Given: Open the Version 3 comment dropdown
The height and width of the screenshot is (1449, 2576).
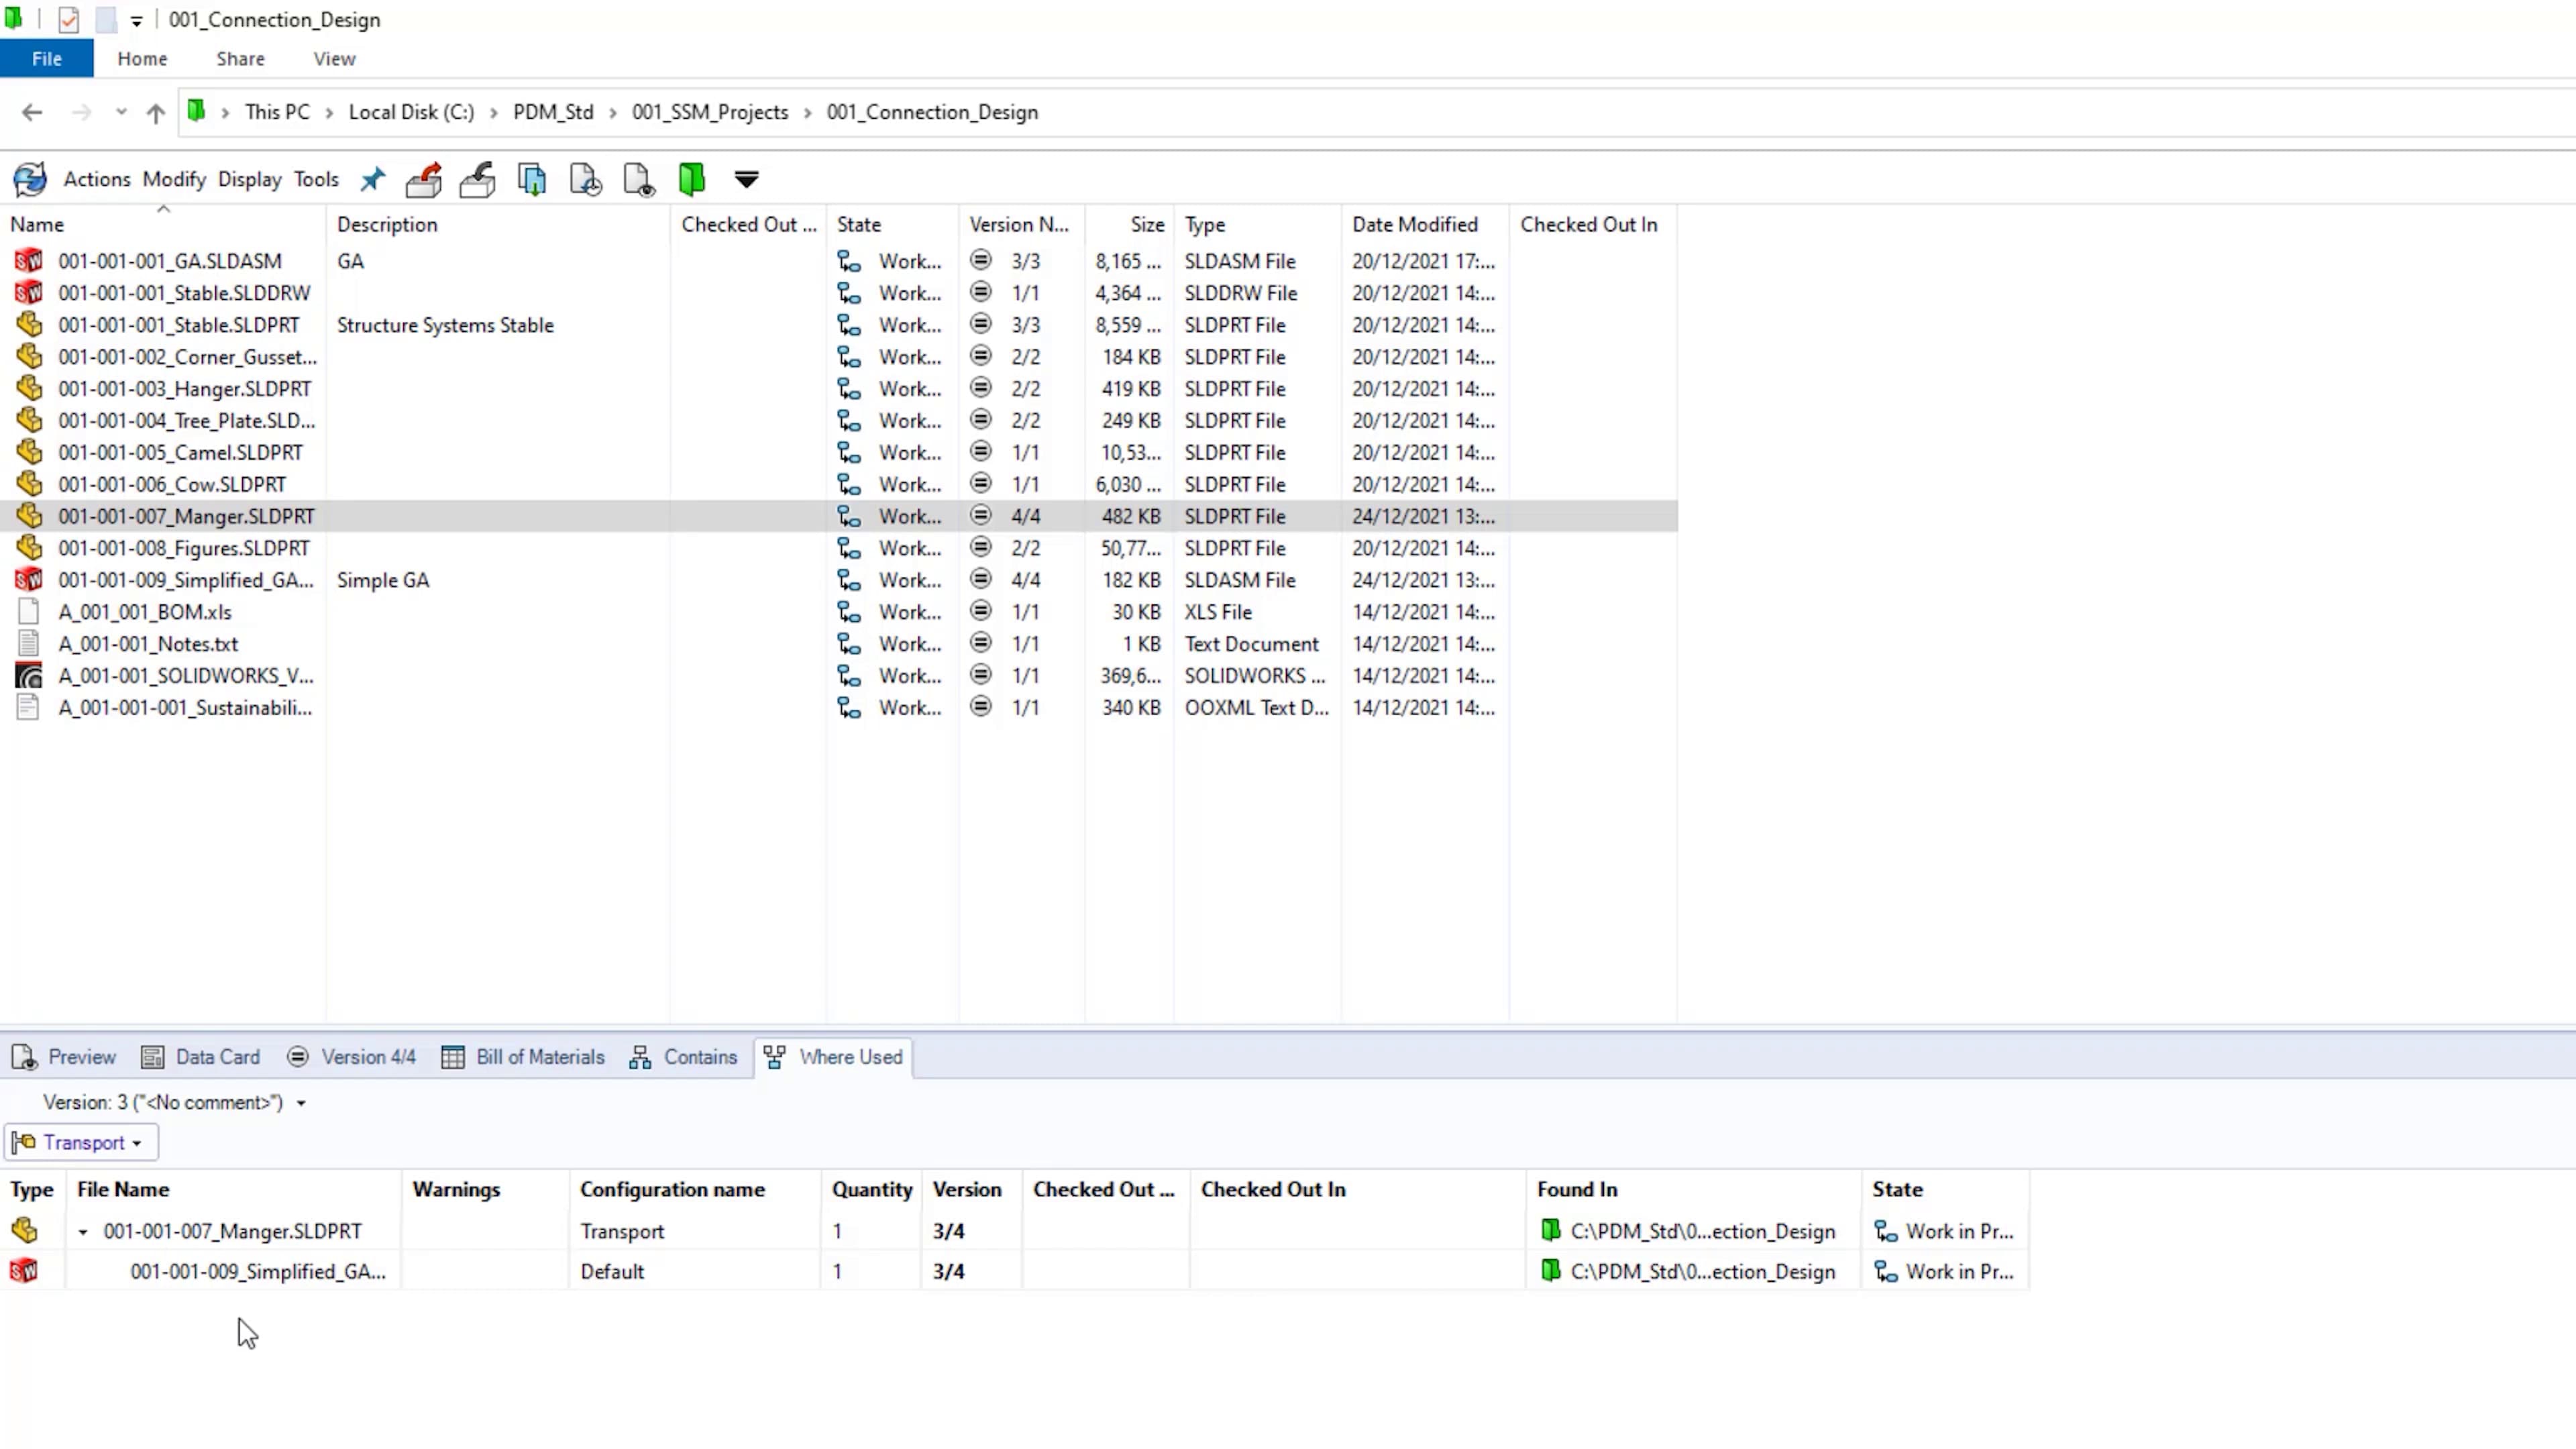Looking at the screenshot, I should pyautogui.click(x=302, y=1103).
